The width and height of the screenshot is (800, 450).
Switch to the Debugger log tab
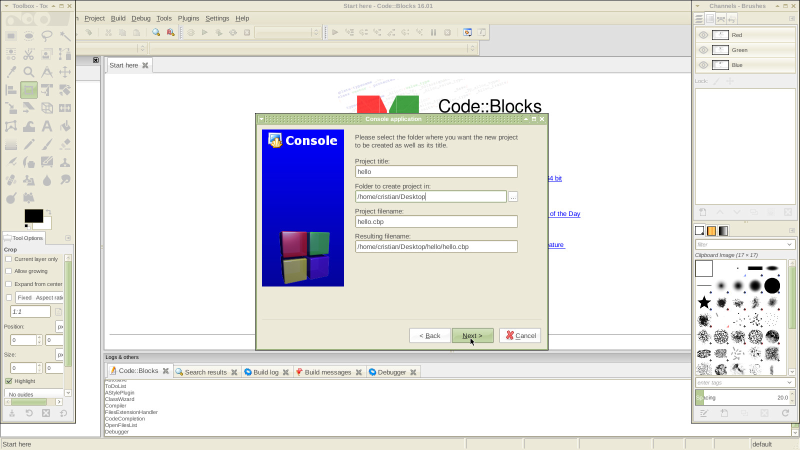click(x=392, y=372)
